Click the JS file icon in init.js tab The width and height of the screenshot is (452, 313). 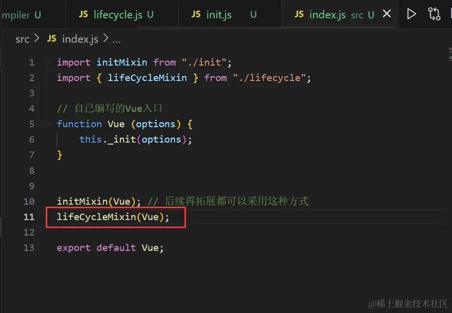click(196, 14)
